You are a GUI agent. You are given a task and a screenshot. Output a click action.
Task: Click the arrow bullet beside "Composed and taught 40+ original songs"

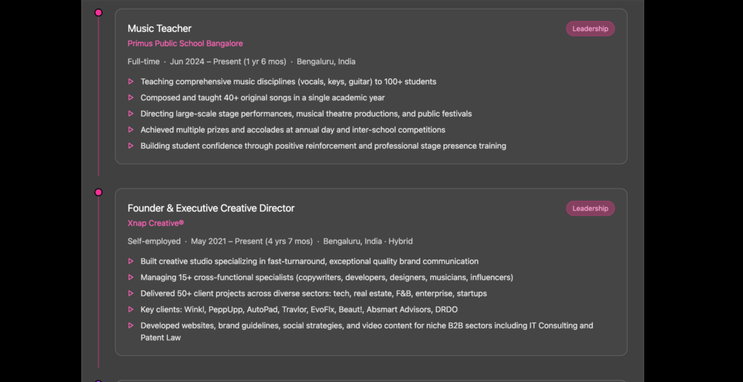click(x=131, y=98)
